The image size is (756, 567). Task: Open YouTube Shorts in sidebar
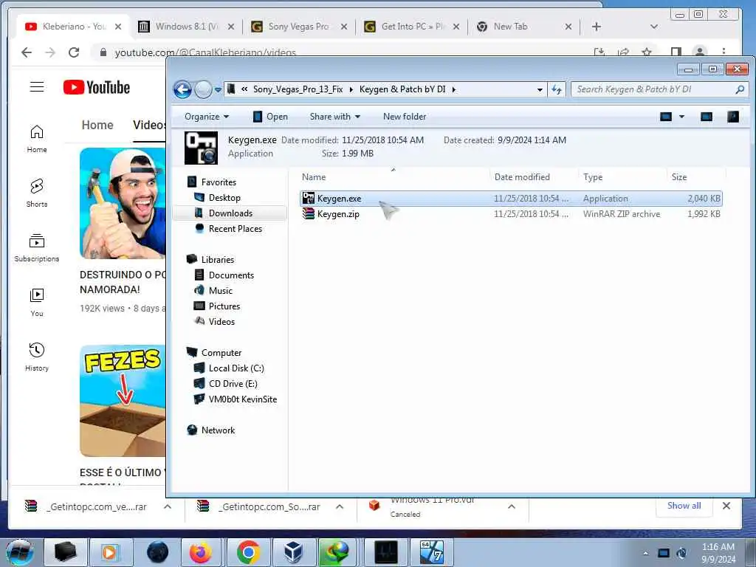[37, 193]
